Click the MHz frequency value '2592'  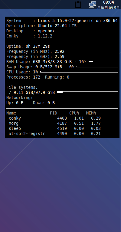pyautogui.click(x=60, y=51)
